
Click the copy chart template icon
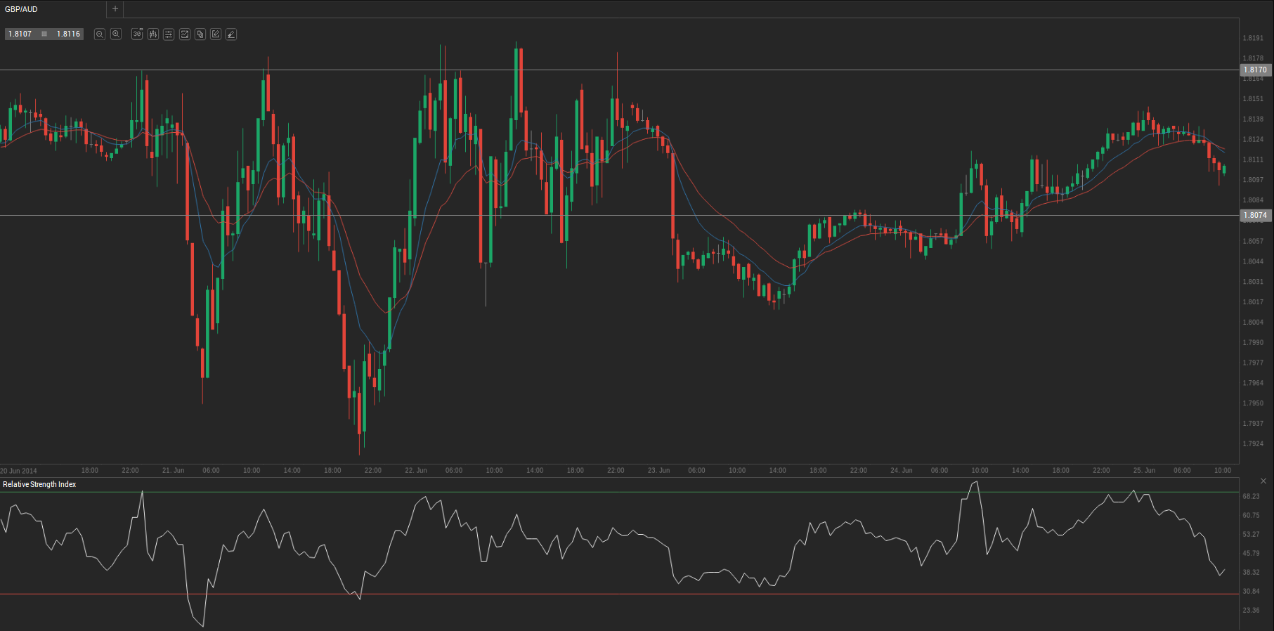point(200,34)
